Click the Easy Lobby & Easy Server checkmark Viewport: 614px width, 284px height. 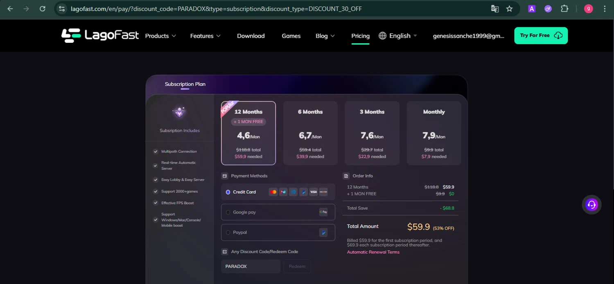(x=156, y=180)
